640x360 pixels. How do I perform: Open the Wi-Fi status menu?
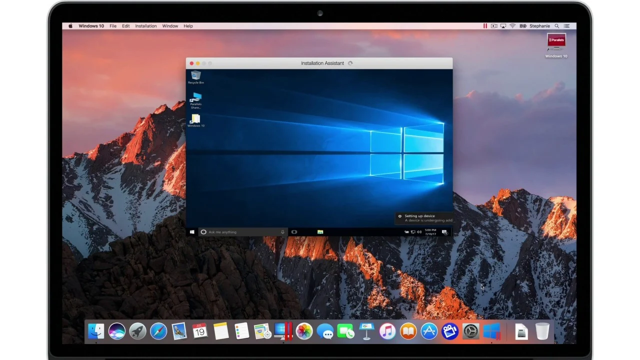pyautogui.click(x=512, y=26)
